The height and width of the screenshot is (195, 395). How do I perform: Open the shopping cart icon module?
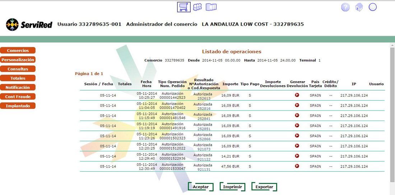[183, 7]
